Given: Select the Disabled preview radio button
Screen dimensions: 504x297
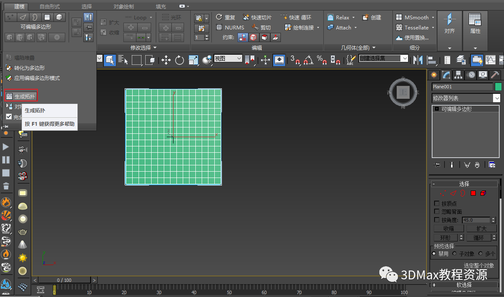Looking at the screenshot, I should pos(434,254).
